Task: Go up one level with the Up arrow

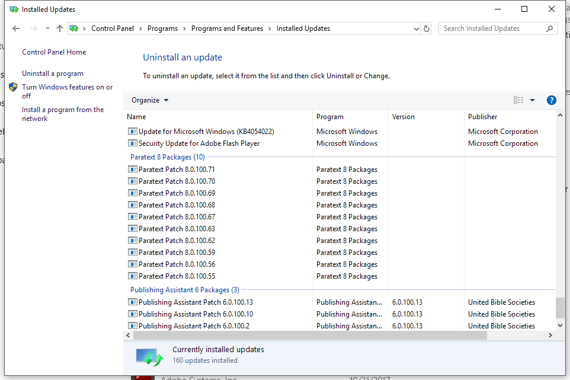Action: [60, 28]
